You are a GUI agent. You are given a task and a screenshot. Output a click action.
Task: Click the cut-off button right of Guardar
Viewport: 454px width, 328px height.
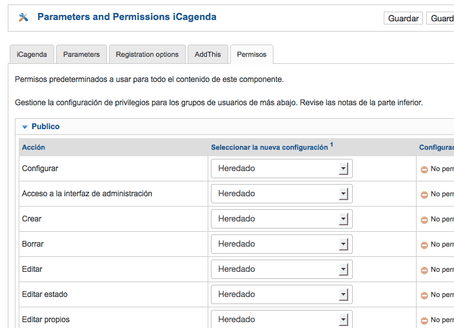click(440, 18)
